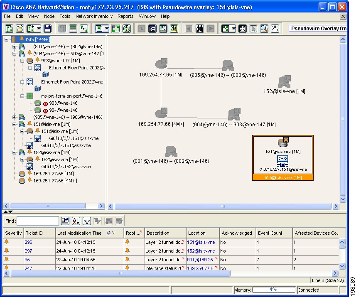
Task: Click the (904@vne-146) -- 903@vne-147 map icon
Action: tap(234, 114)
